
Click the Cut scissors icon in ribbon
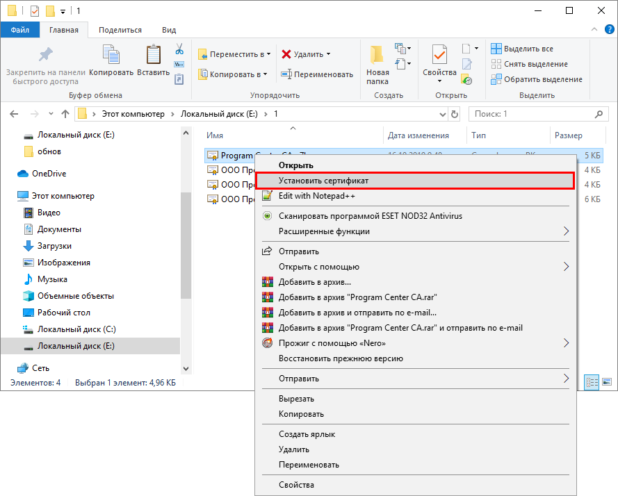(x=179, y=49)
